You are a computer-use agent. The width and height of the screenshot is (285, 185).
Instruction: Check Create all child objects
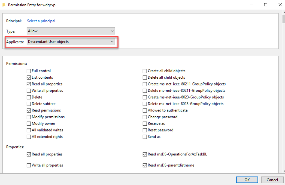(x=145, y=71)
